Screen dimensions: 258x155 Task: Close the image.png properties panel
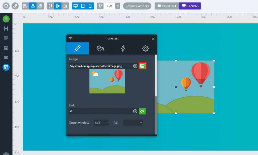coord(153,39)
